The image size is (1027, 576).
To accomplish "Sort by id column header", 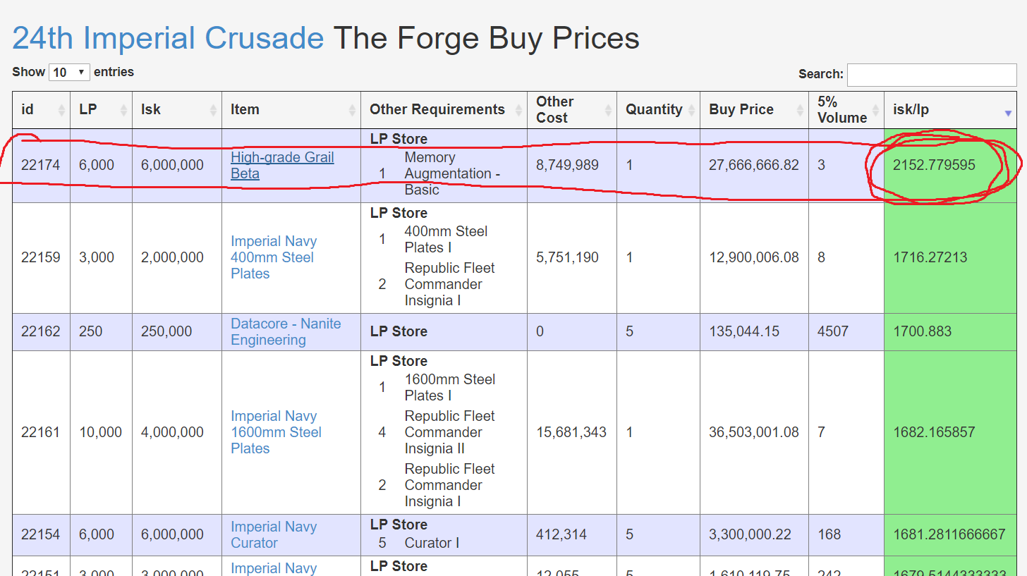I will 41,109.
